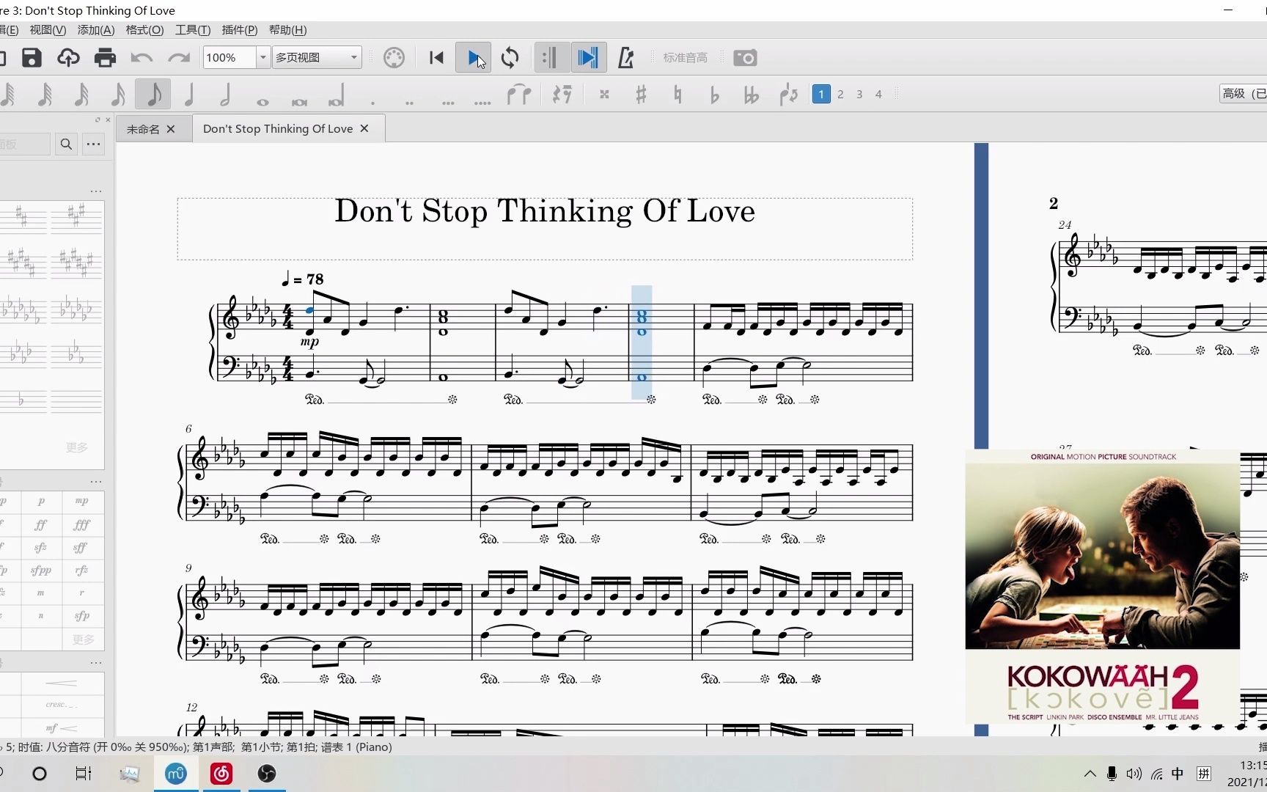Viewport: 1267px width, 792px height.
Task: Close the Don't Stop Thinking Of Love tab
Action: 364,128
